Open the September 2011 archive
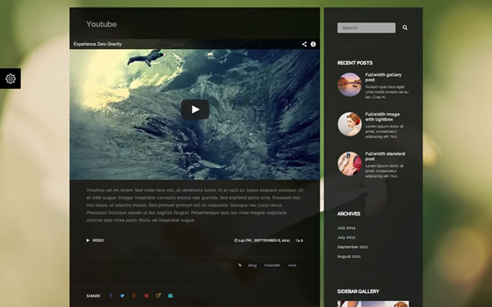The width and height of the screenshot is (492, 307). tap(353, 247)
